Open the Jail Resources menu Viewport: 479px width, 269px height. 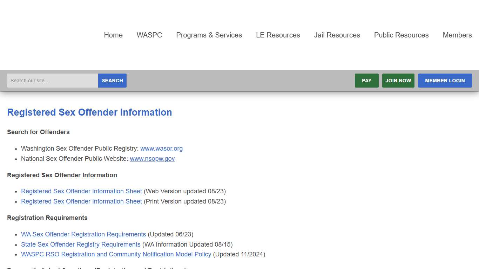(337, 35)
